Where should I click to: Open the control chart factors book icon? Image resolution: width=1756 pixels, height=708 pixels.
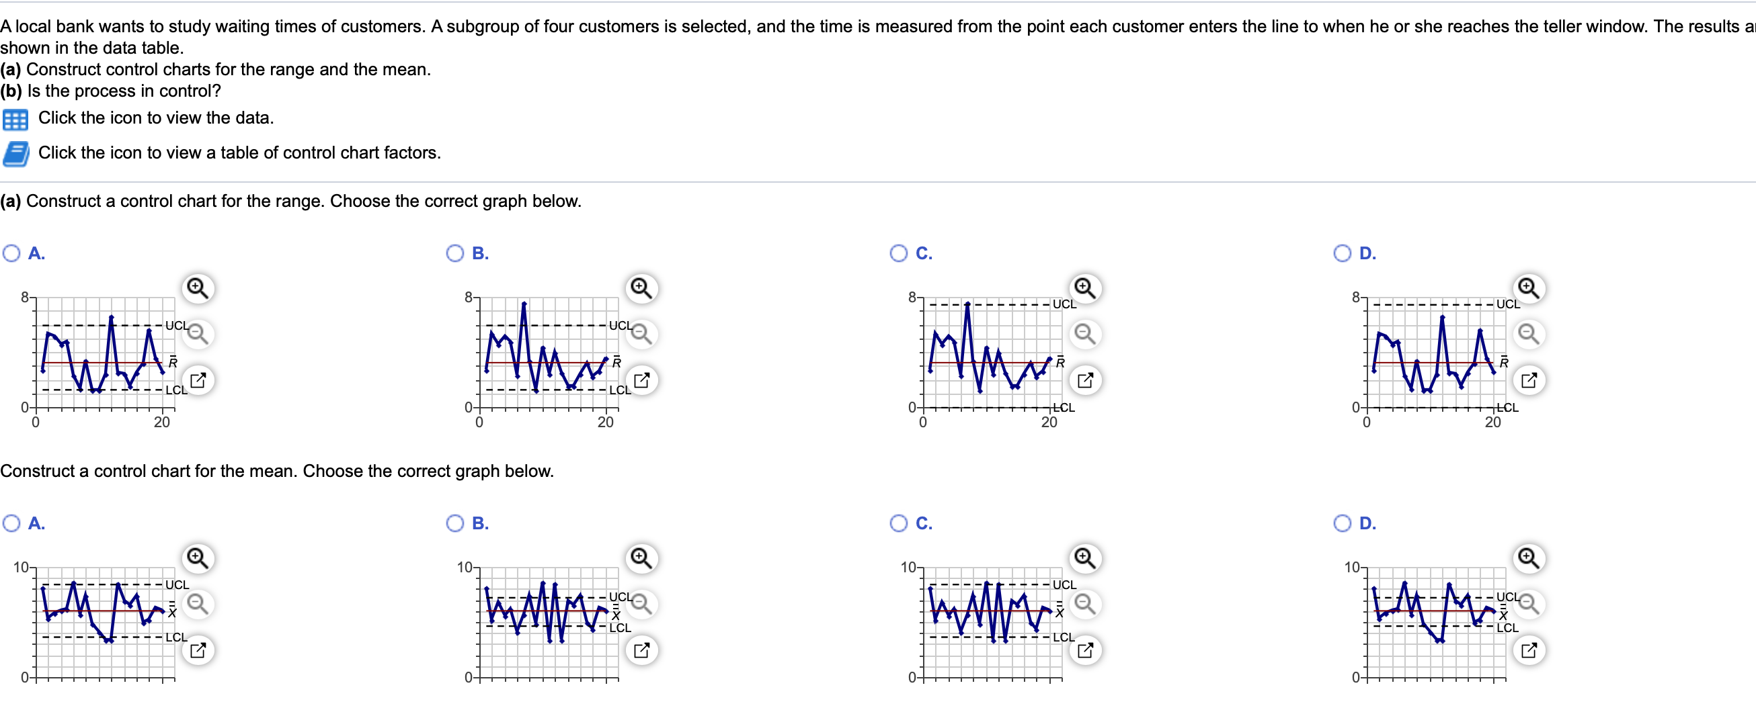[15, 154]
